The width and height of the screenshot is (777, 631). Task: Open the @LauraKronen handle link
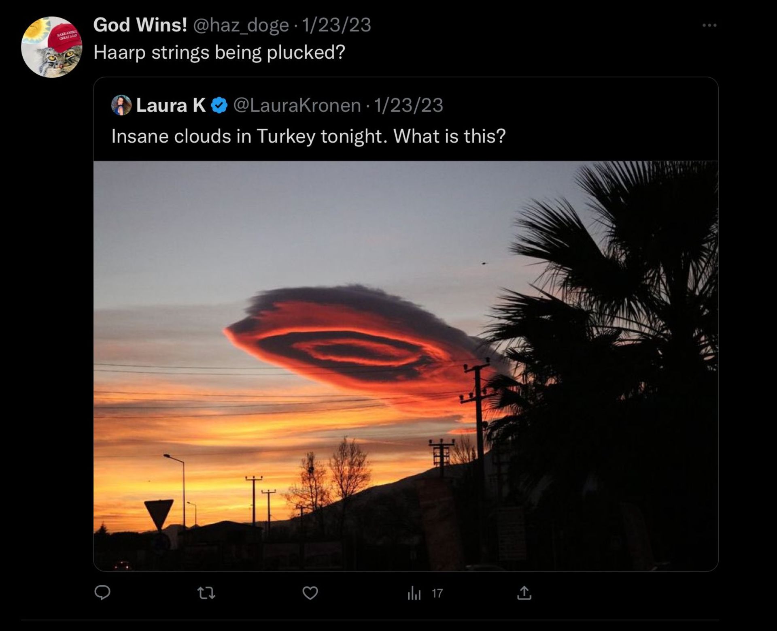click(x=297, y=105)
